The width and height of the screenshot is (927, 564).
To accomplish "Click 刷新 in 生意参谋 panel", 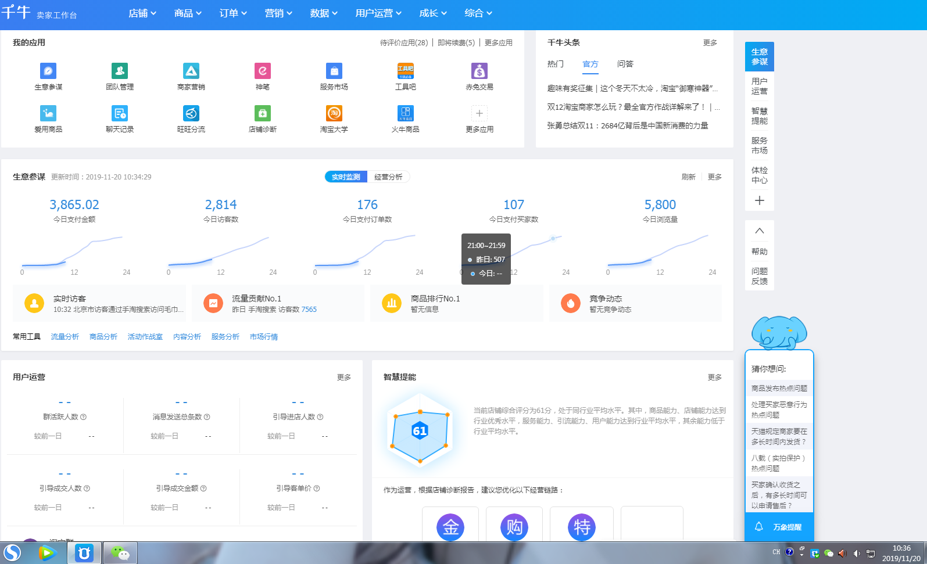I will (689, 177).
